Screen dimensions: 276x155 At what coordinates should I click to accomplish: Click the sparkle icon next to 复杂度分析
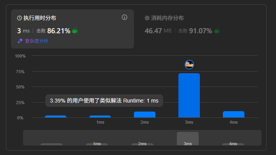(20, 41)
